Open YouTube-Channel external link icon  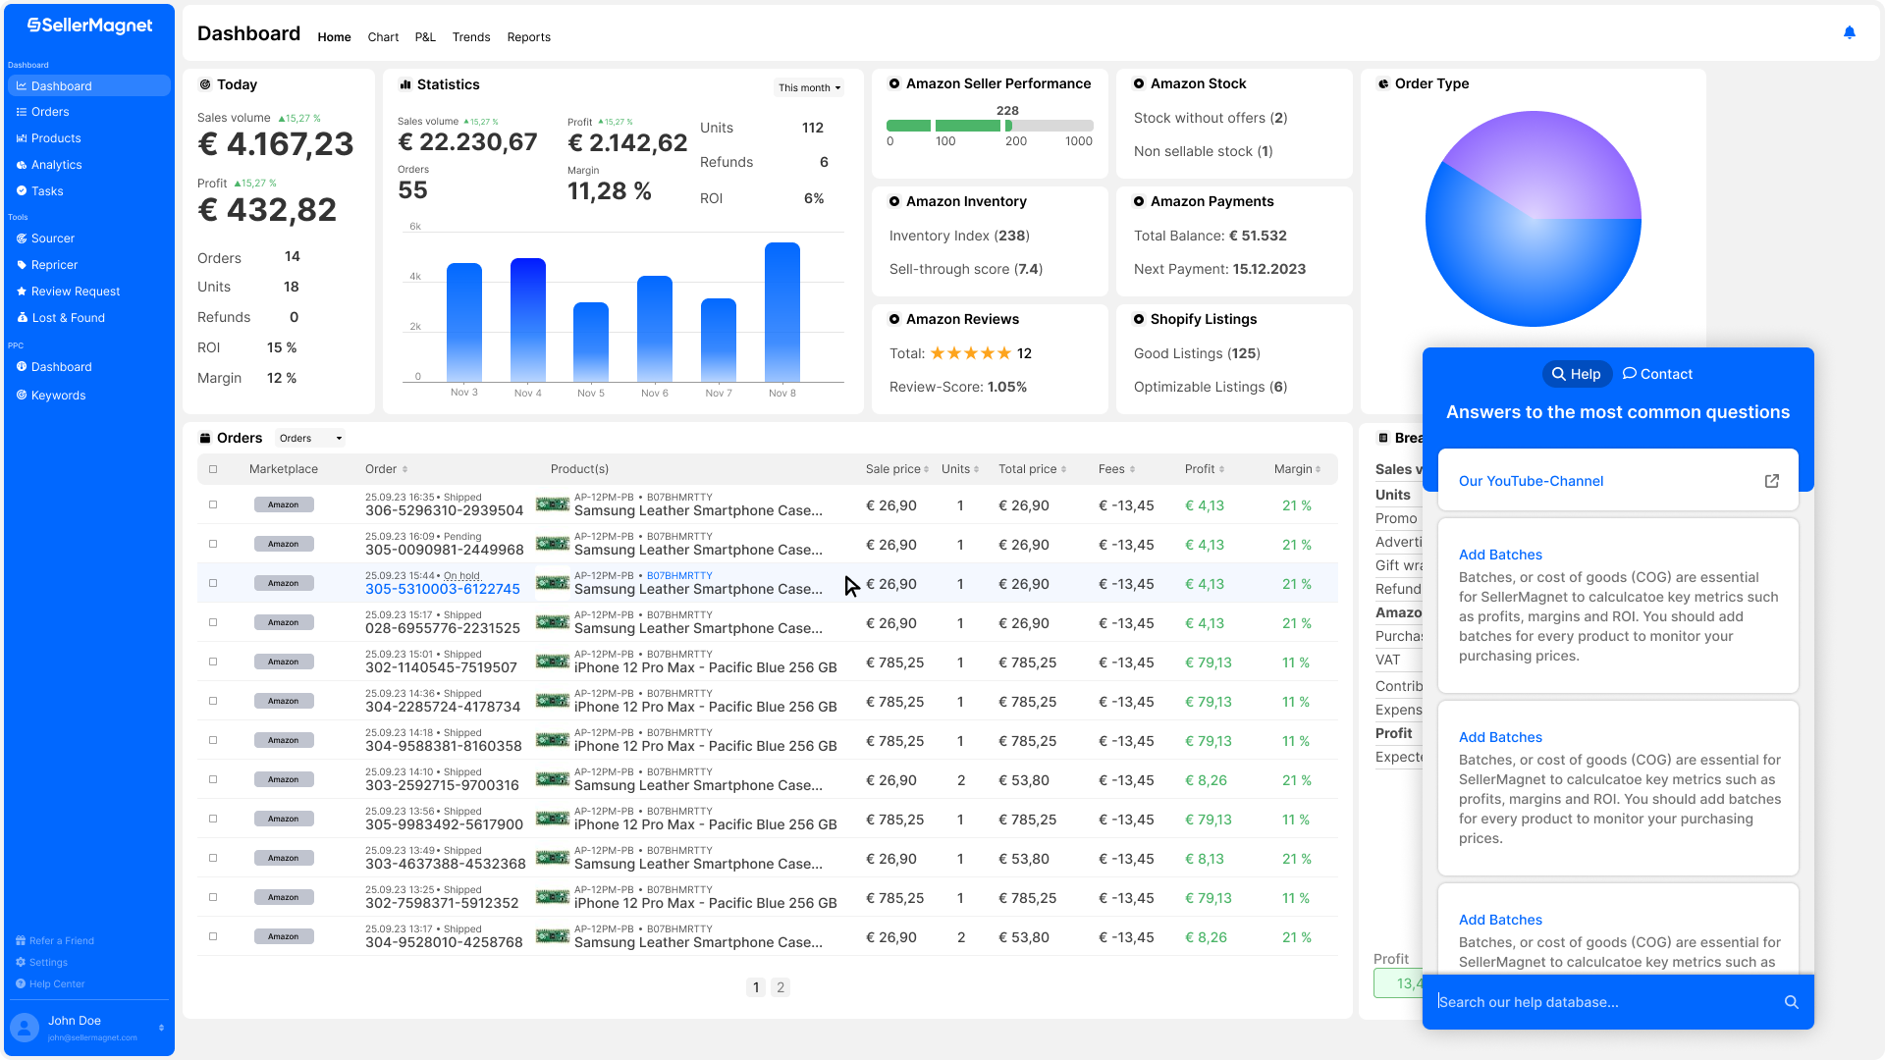pos(1771,481)
